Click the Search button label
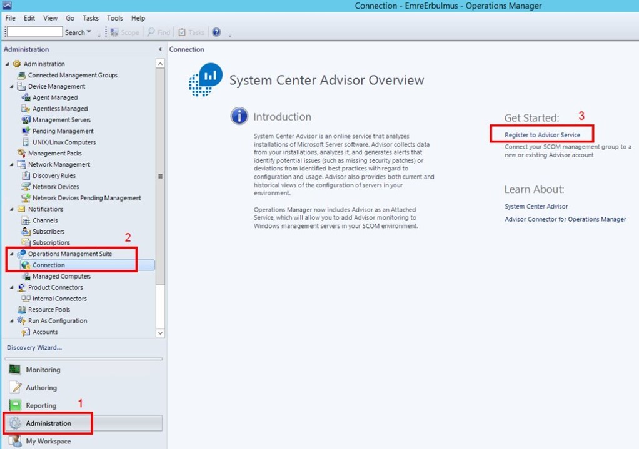 click(x=75, y=32)
